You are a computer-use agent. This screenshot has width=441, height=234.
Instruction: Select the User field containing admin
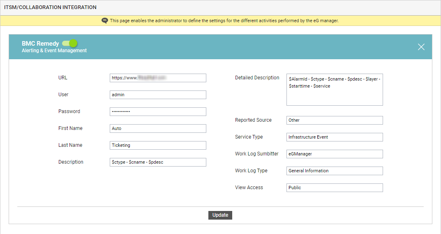[158, 95]
